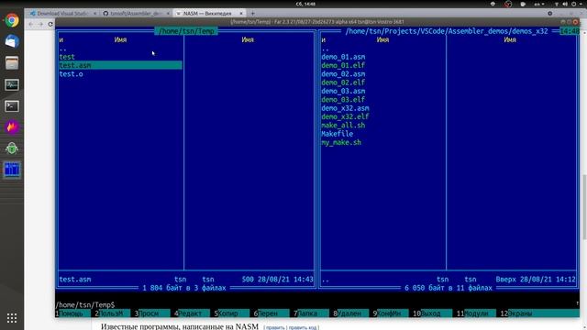This screenshot has width=587, height=330.
Task: Switch to the GitHub Assembler_demos tab
Action: pyautogui.click(x=137, y=13)
